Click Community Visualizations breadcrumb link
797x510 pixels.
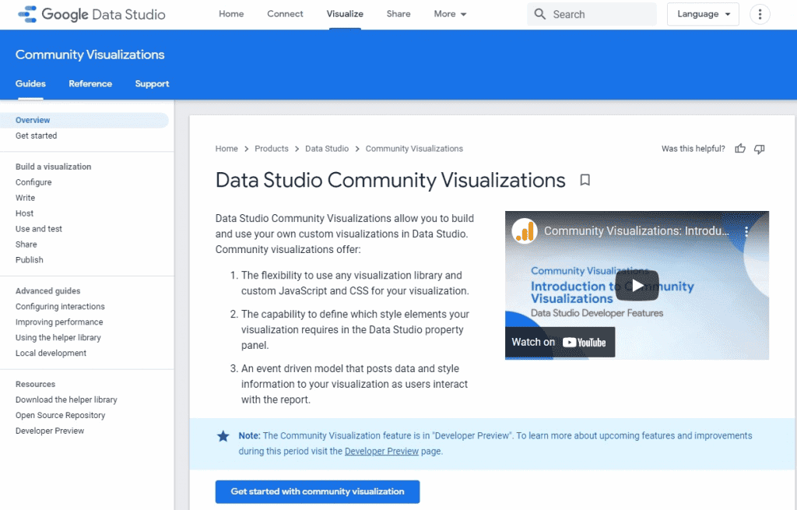[x=414, y=149]
